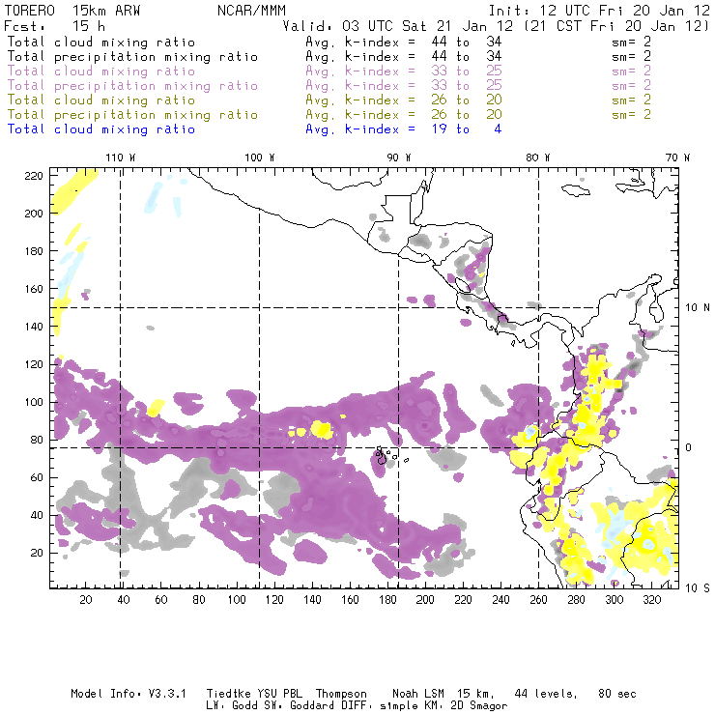The width and height of the screenshot is (715, 715).
Task: Click the 'TORERO 15km ARW' title text
Action: (x=72, y=11)
